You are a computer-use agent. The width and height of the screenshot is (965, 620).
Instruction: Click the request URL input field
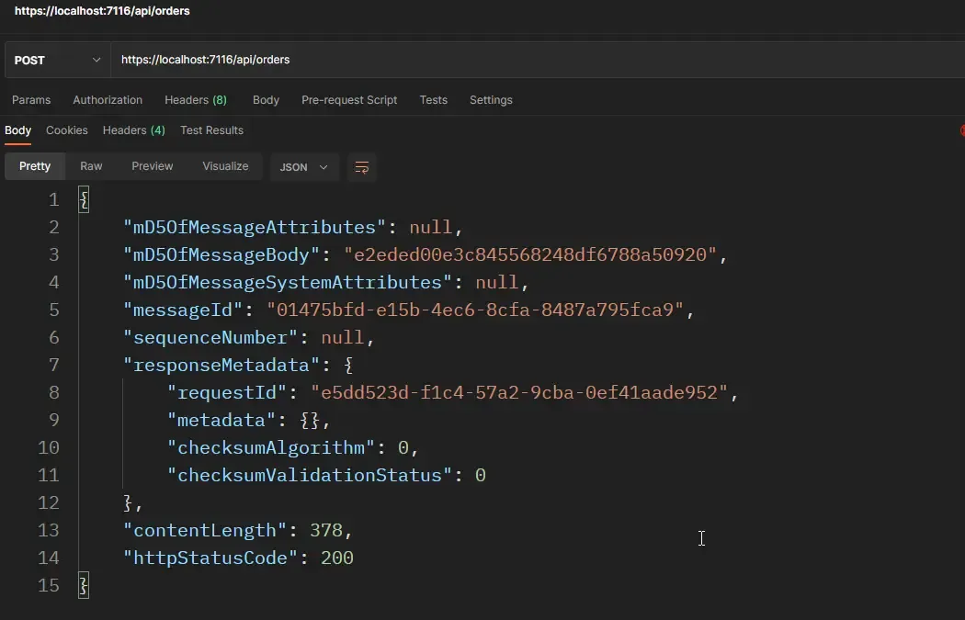pyautogui.click(x=368, y=59)
